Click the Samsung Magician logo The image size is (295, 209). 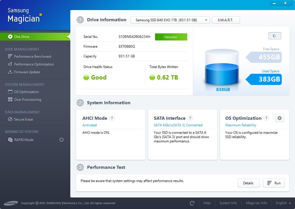(25, 16)
